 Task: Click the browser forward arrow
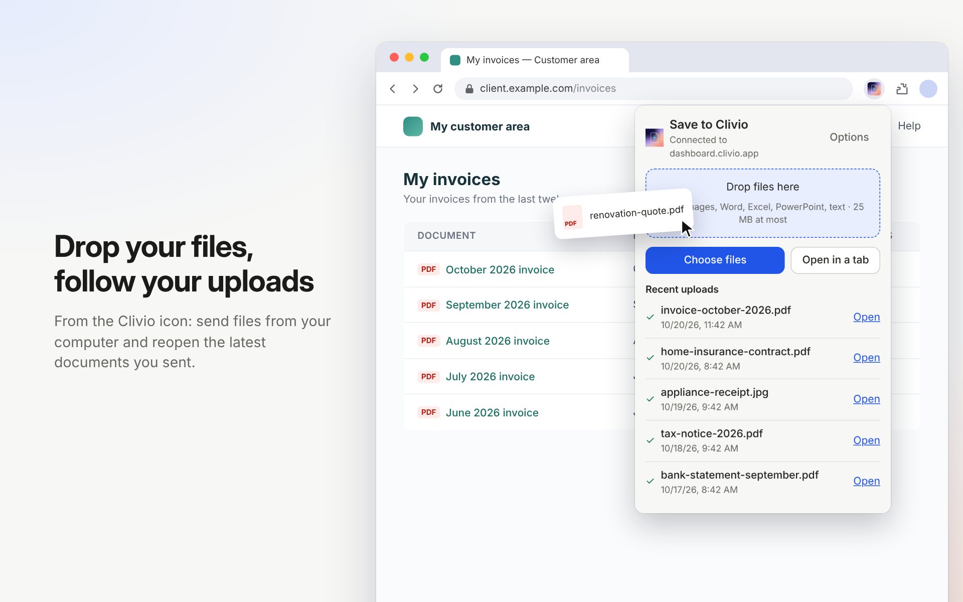point(415,89)
